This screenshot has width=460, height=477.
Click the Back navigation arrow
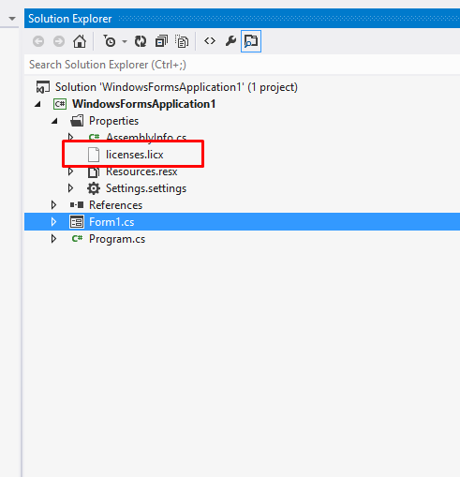point(38,41)
